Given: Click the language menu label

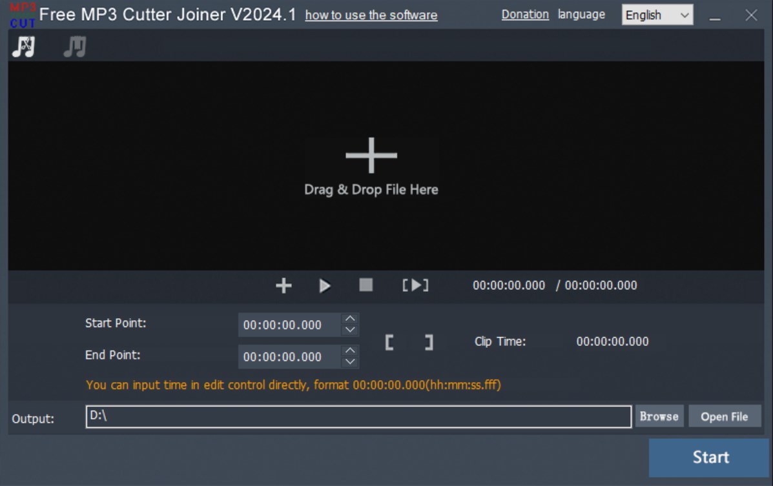Looking at the screenshot, I should [x=581, y=14].
